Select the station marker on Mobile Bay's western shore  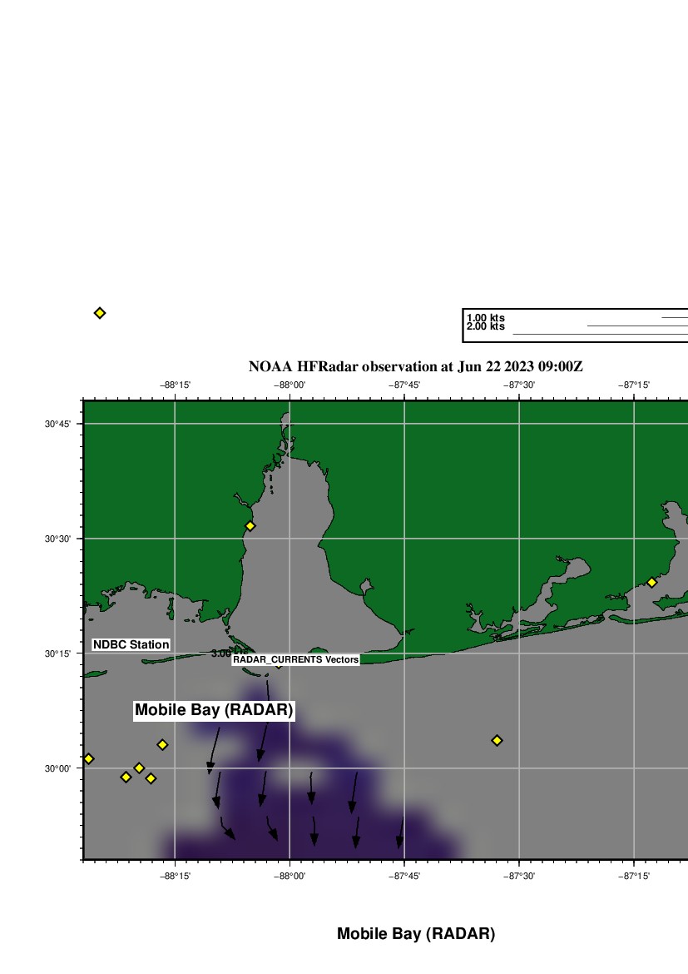pyautogui.click(x=250, y=526)
